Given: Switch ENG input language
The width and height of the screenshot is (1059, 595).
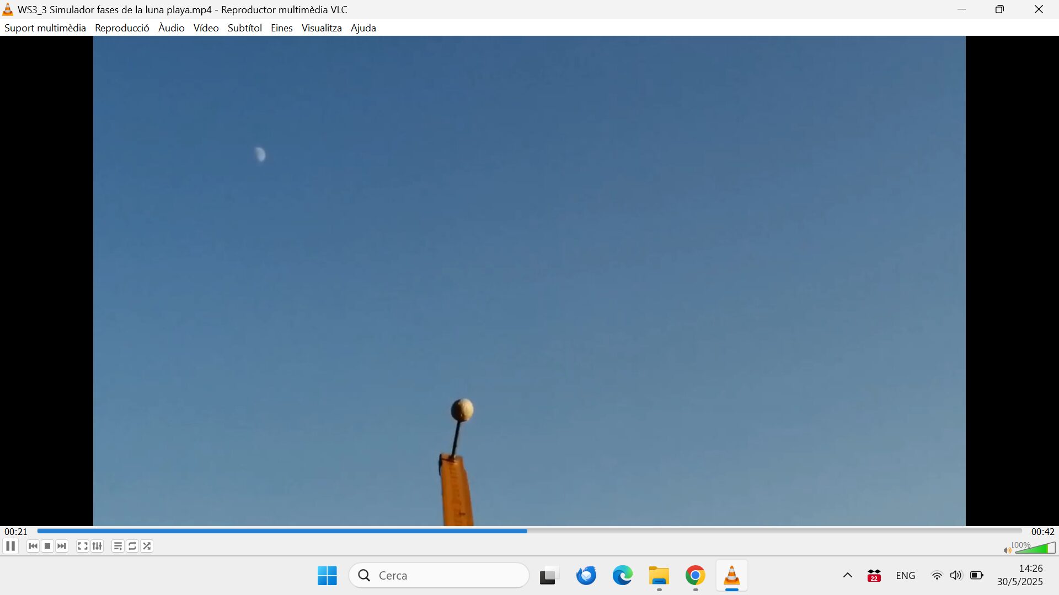Looking at the screenshot, I should [905, 576].
